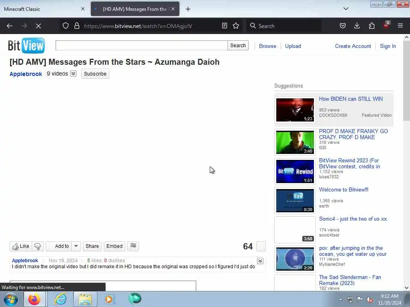This screenshot has width=410, height=307.
Task: Open pov after jumping in the ocean title
Action: coord(352,251)
